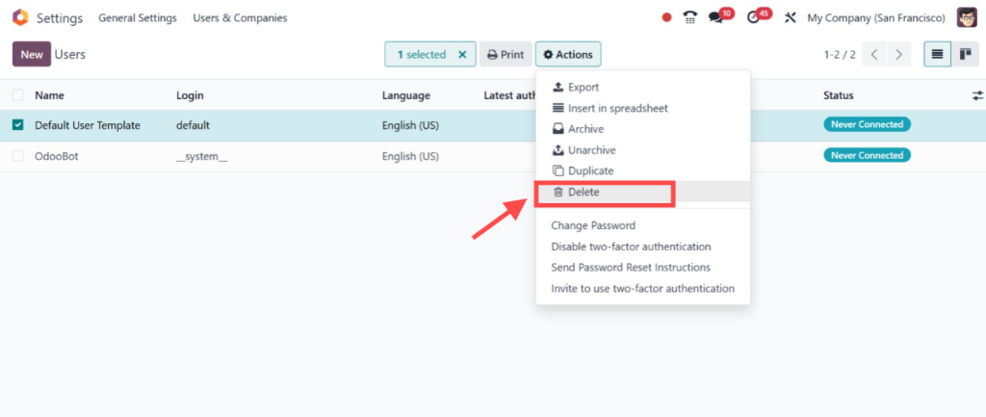This screenshot has width=986, height=417.
Task: Go to the previous page arrow
Action: (x=874, y=55)
